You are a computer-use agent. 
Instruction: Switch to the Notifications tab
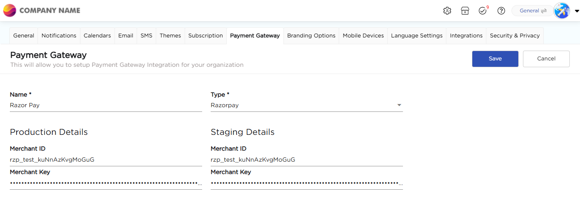click(x=59, y=36)
